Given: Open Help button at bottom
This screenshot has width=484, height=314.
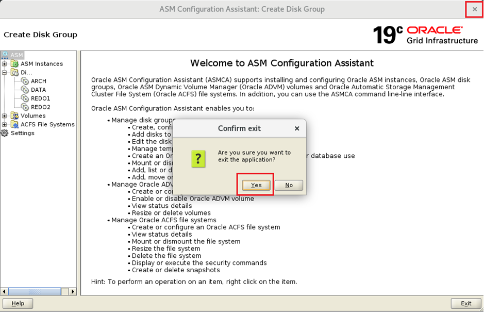Looking at the screenshot, I should 18,303.
